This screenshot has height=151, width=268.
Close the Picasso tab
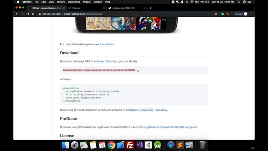104,8
